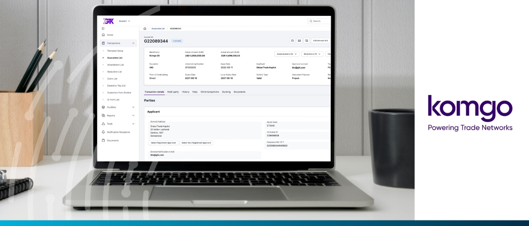529x226 pixels.
Task: Click the applicant contact email link
Action: pos(298,67)
